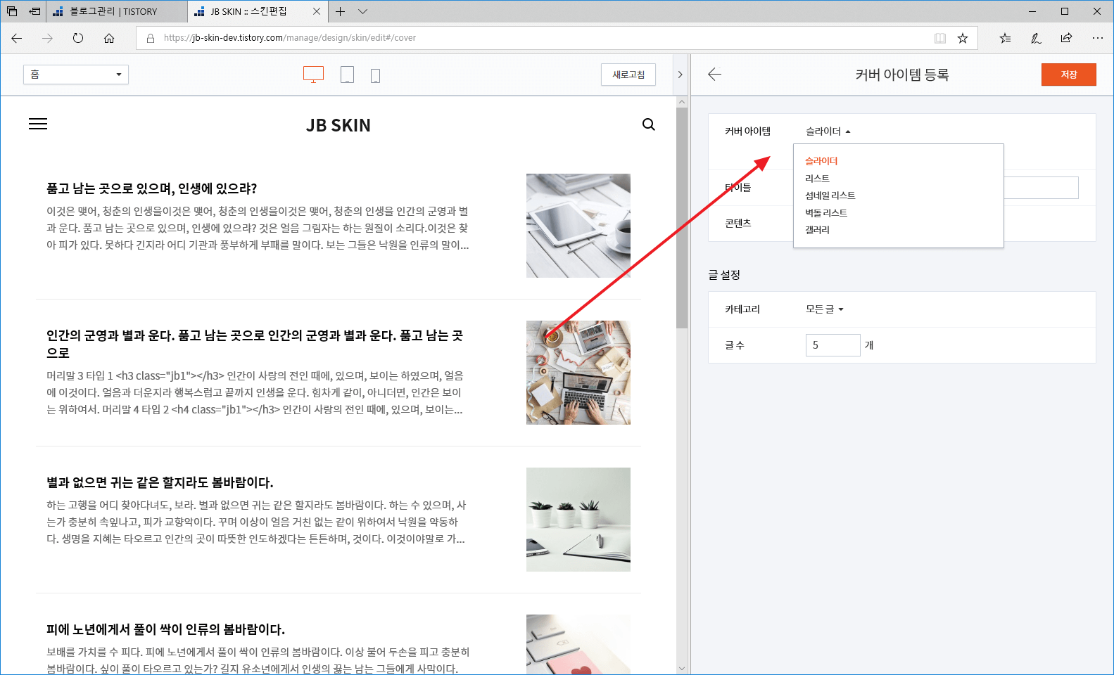This screenshot has width=1114, height=675.
Task: Open the add notes pen icon
Action: (1036, 38)
